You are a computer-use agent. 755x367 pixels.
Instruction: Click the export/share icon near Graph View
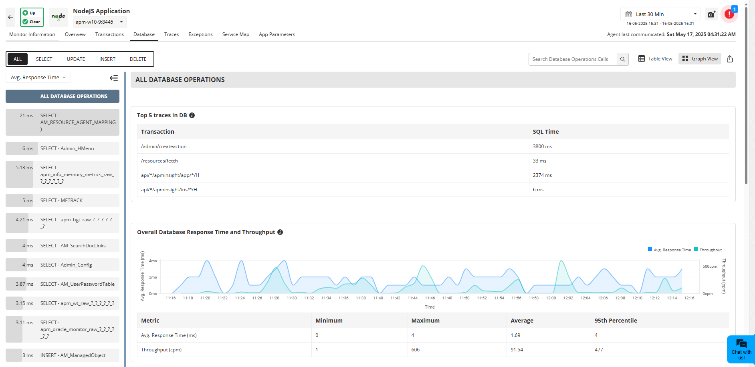click(x=730, y=59)
